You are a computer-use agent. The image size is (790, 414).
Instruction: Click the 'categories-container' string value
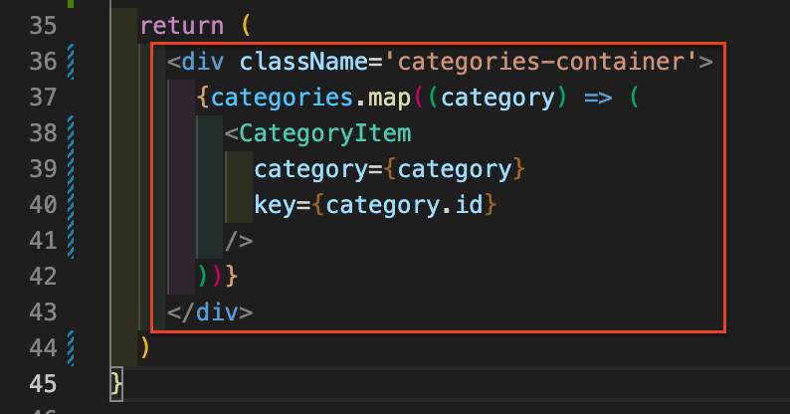pos(540,62)
